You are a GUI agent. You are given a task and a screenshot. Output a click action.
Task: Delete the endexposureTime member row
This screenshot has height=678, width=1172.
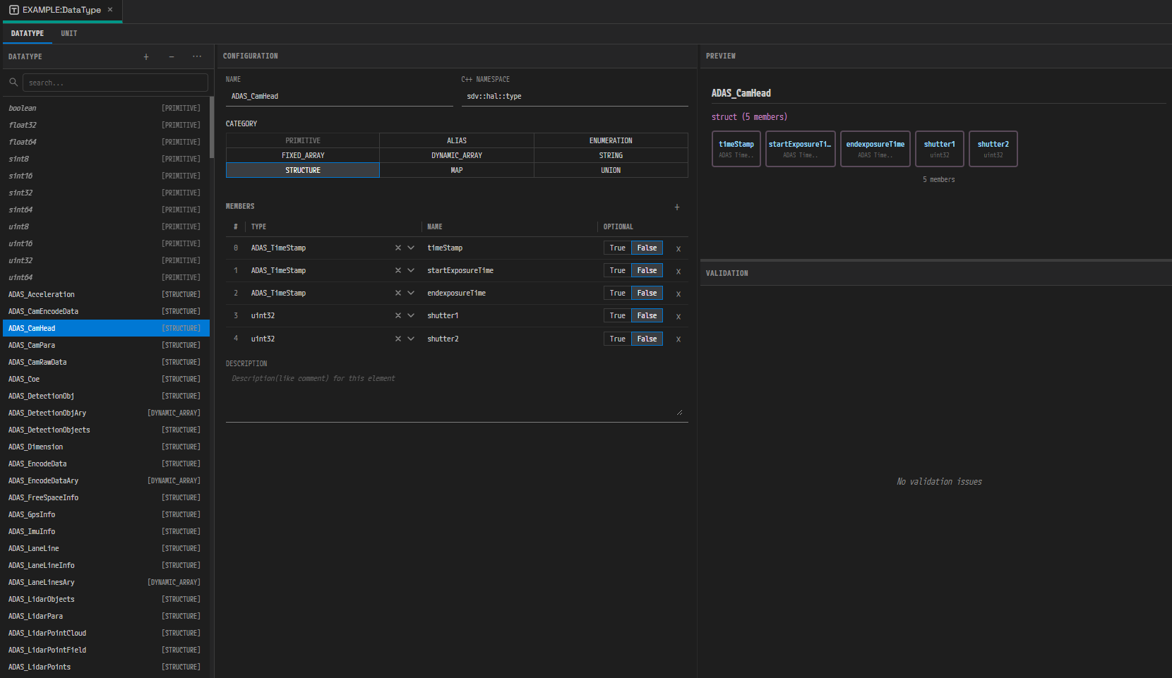pos(678,293)
